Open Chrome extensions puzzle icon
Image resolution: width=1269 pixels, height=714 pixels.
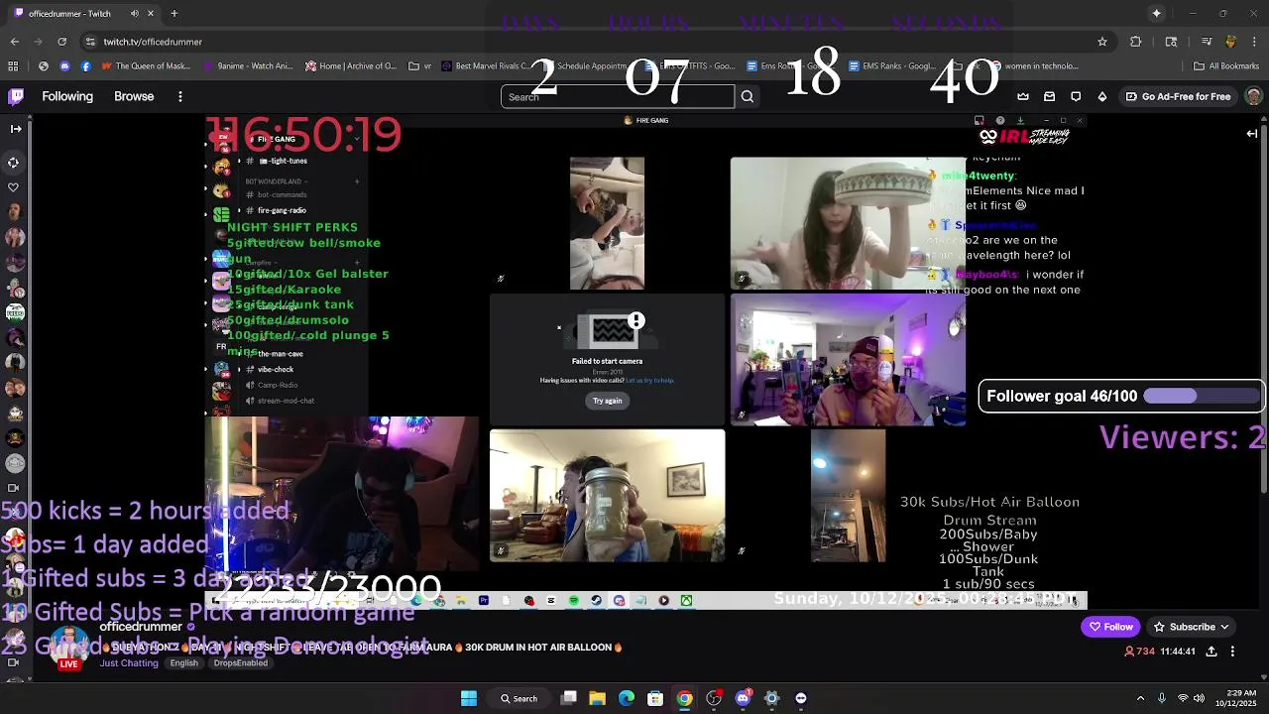coord(1136,42)
